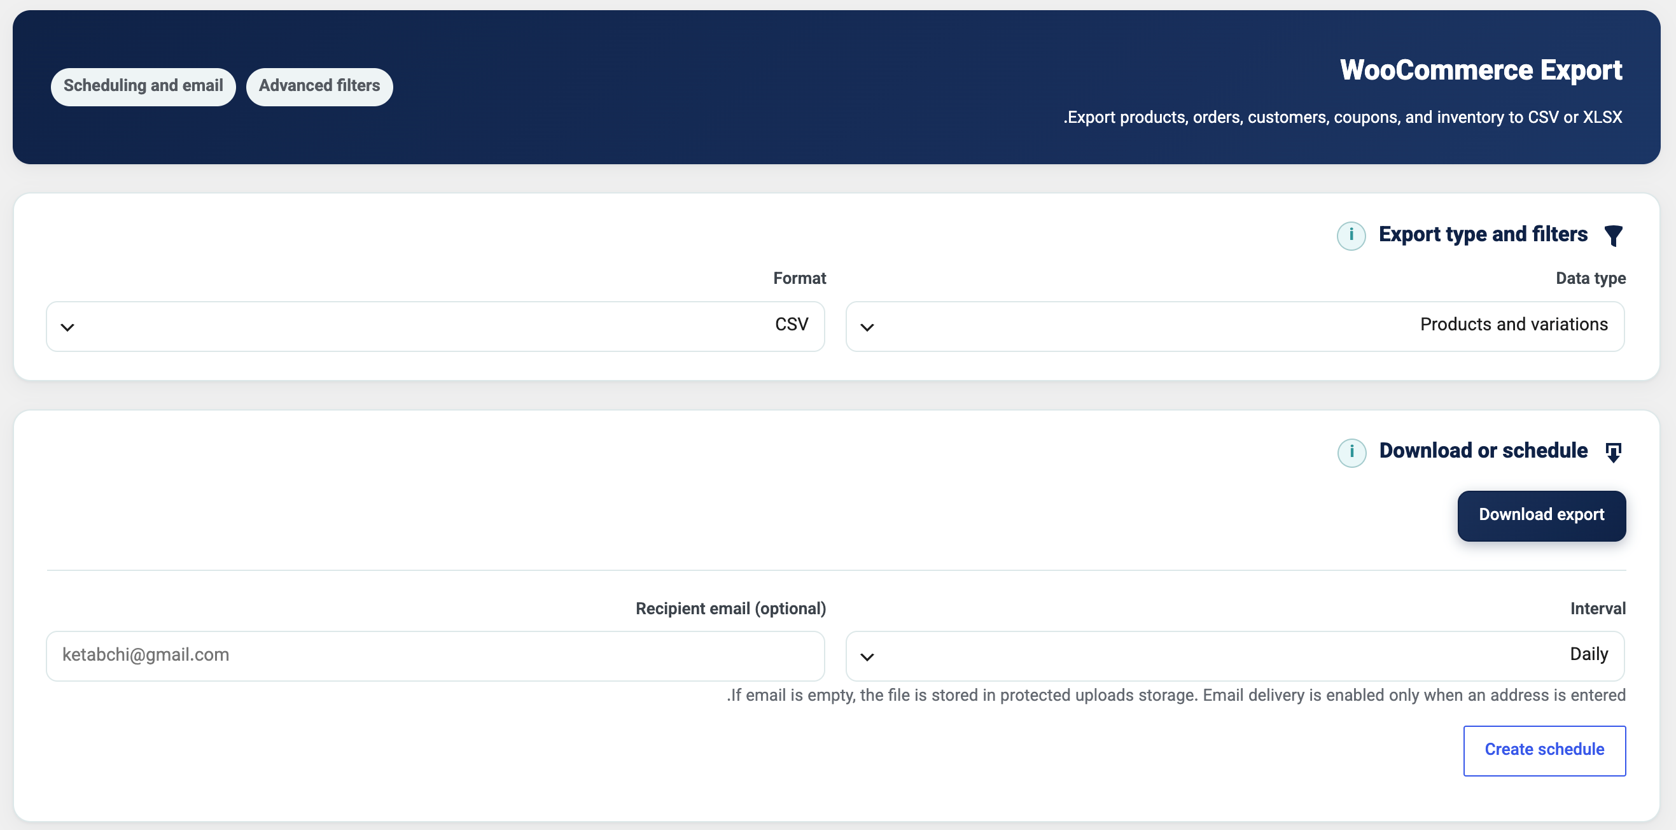This screenshot has height=830, width=1676.
Task: Click the Format label
Action: (x=800, y=279)
